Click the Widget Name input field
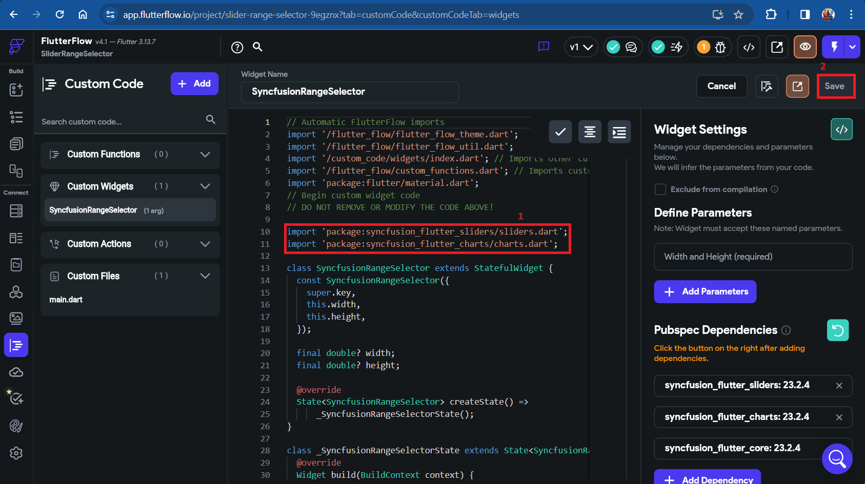The height and width of the screenshot is (484, 865). tap(350, 92)
